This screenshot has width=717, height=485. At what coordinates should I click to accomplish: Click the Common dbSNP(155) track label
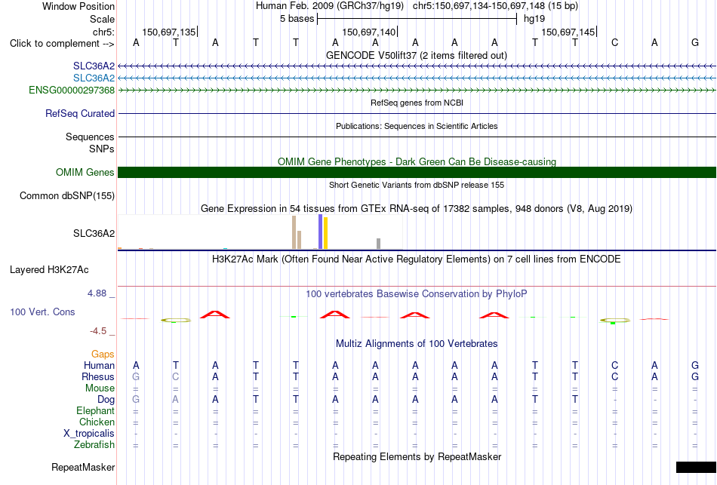(x=67, y=195)
